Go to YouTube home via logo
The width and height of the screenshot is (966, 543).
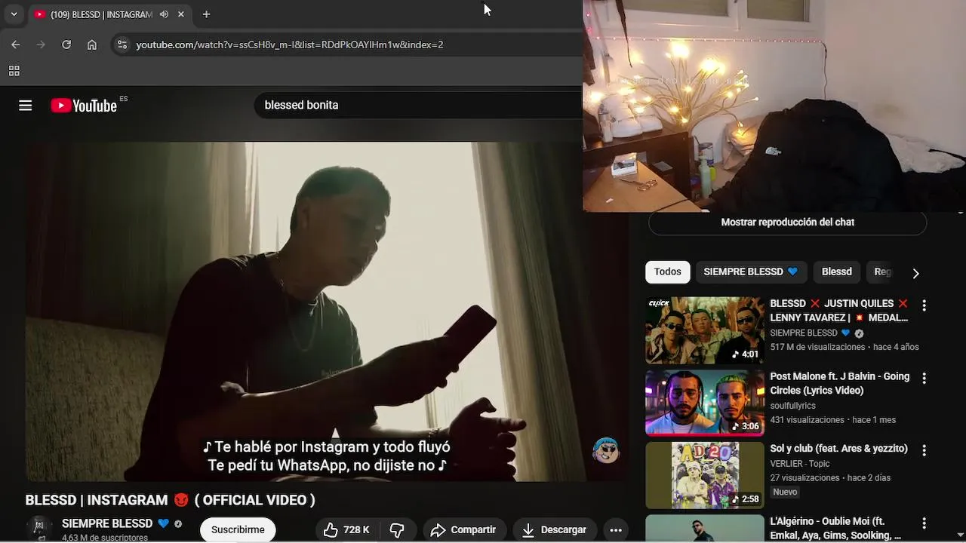tap(84, 106)
